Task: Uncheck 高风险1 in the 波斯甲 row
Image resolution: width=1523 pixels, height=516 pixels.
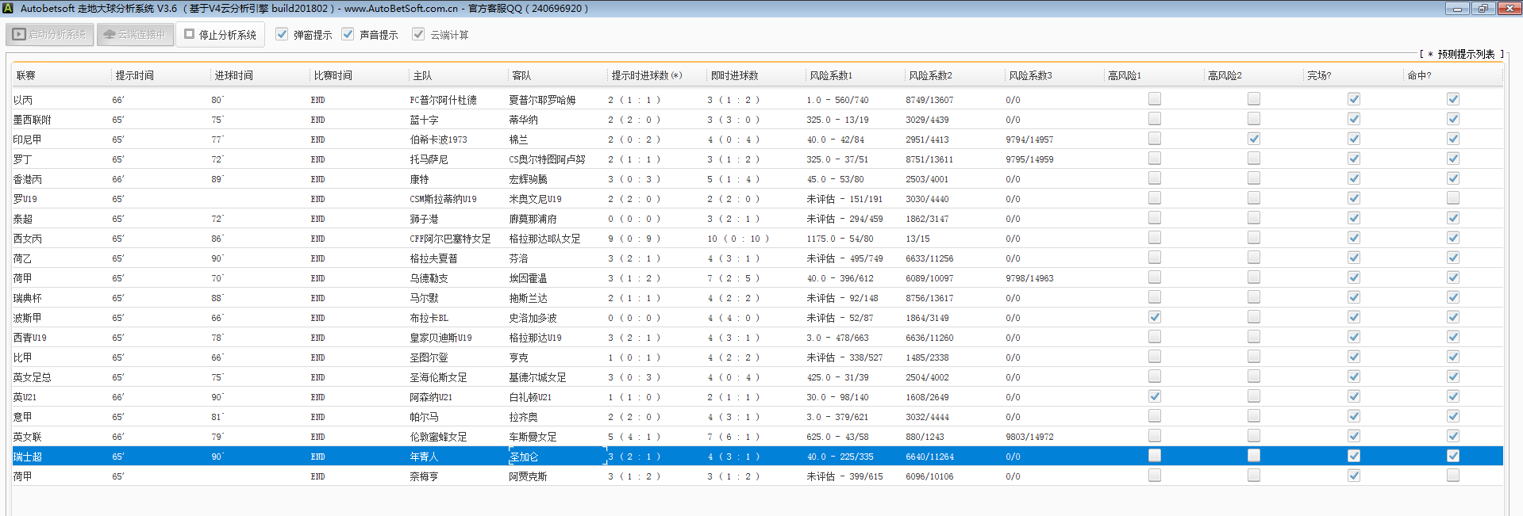Action: (x=1155, y=317)
